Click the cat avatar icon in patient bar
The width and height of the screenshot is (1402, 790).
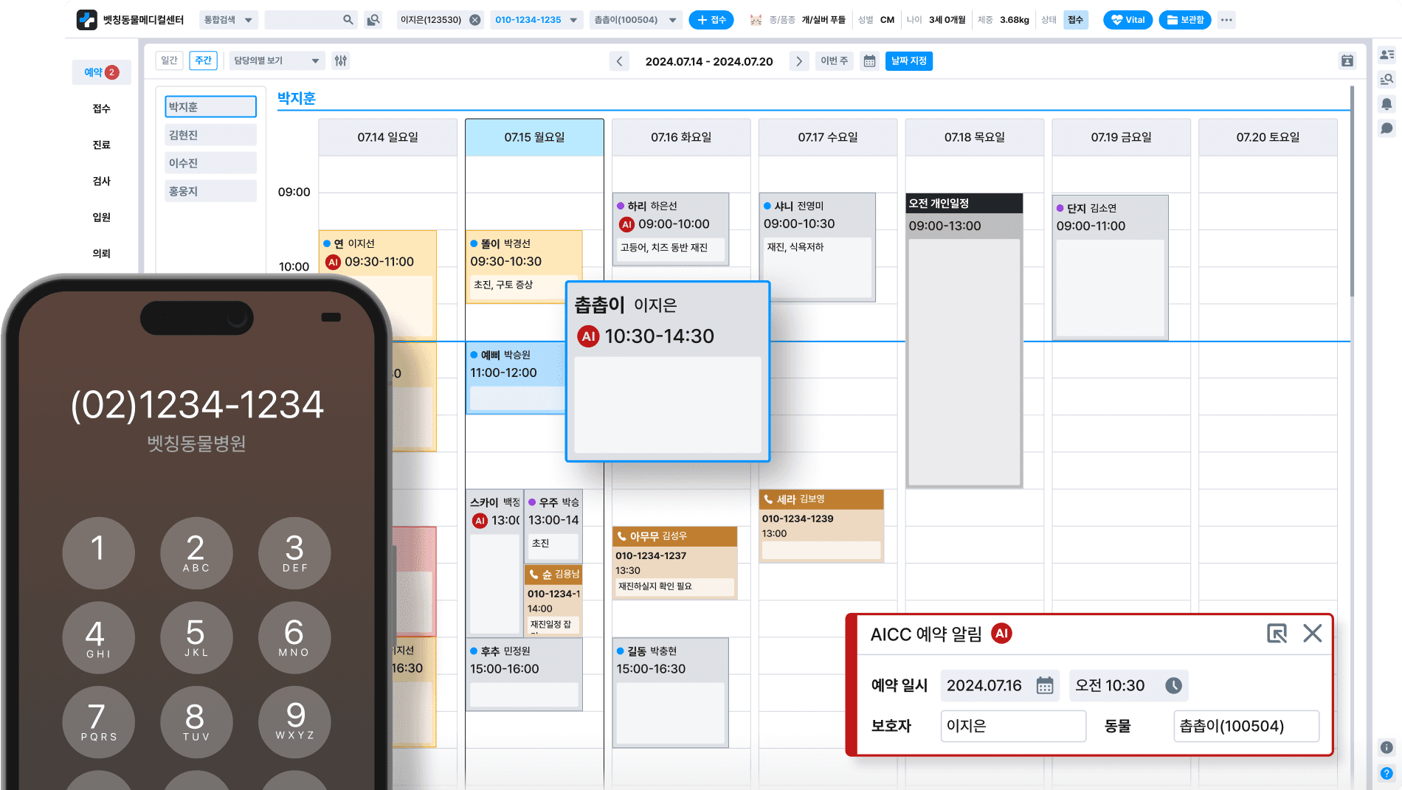756,20
